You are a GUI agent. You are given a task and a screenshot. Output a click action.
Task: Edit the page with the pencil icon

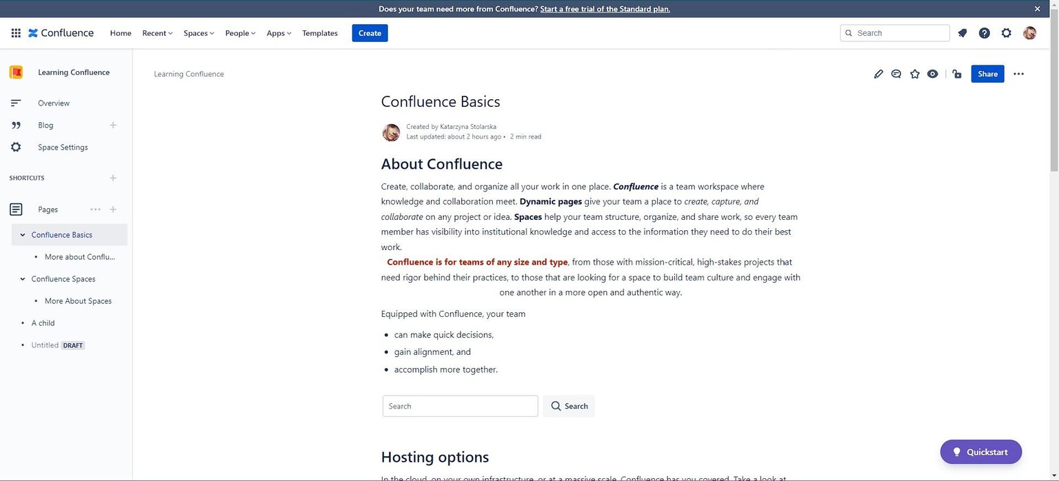[x=878, y=74]
